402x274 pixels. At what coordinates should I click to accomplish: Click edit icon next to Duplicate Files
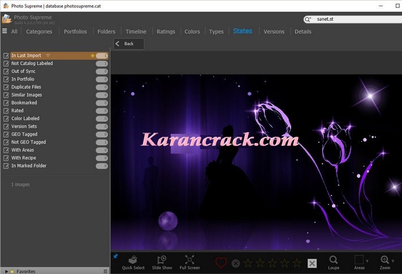click(x=6, y=88)
